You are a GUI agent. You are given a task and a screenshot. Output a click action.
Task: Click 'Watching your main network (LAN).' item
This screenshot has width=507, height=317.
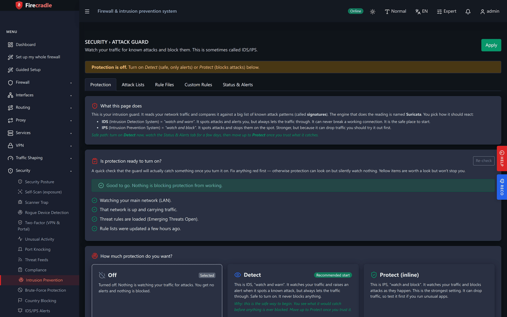132,200
